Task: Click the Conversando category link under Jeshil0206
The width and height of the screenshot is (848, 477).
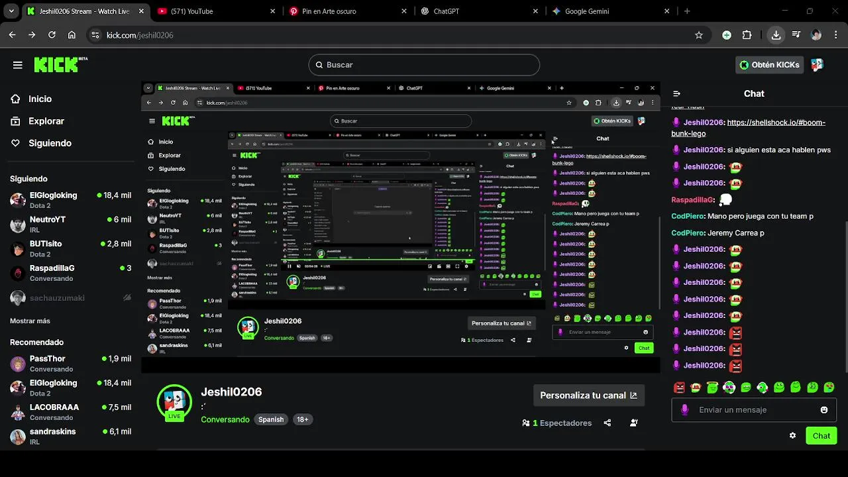Action: 225,419
